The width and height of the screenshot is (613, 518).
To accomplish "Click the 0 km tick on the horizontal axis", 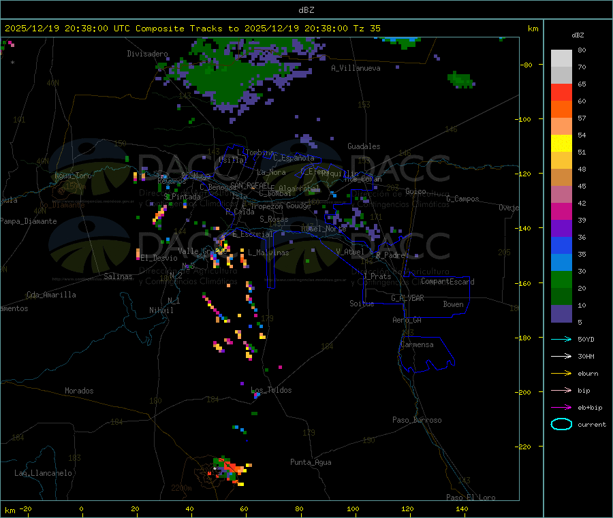I will tap(81, 509).
